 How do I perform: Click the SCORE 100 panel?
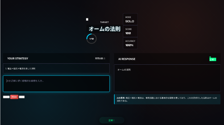(130, 31)
